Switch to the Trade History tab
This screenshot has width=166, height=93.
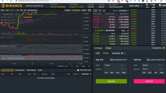pyautogui.click(x=31, y=70)
